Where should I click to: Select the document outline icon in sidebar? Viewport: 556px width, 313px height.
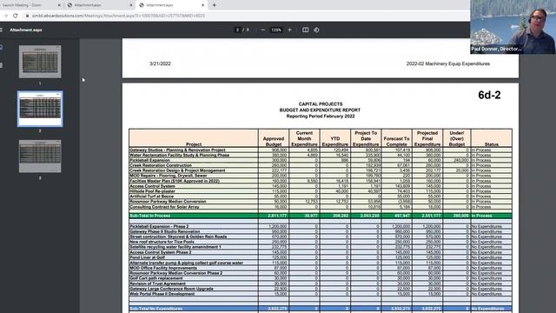click(x=2, y=65)
